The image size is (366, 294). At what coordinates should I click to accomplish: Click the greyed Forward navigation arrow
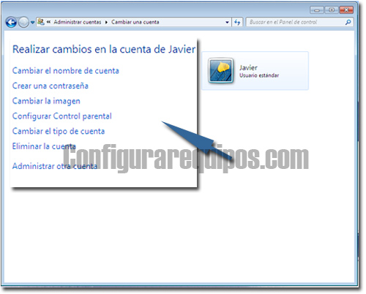coord(23,23)
